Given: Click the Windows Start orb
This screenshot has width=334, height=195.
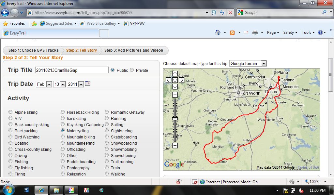Looking at the screenshot, I should (x=8, y=189).
